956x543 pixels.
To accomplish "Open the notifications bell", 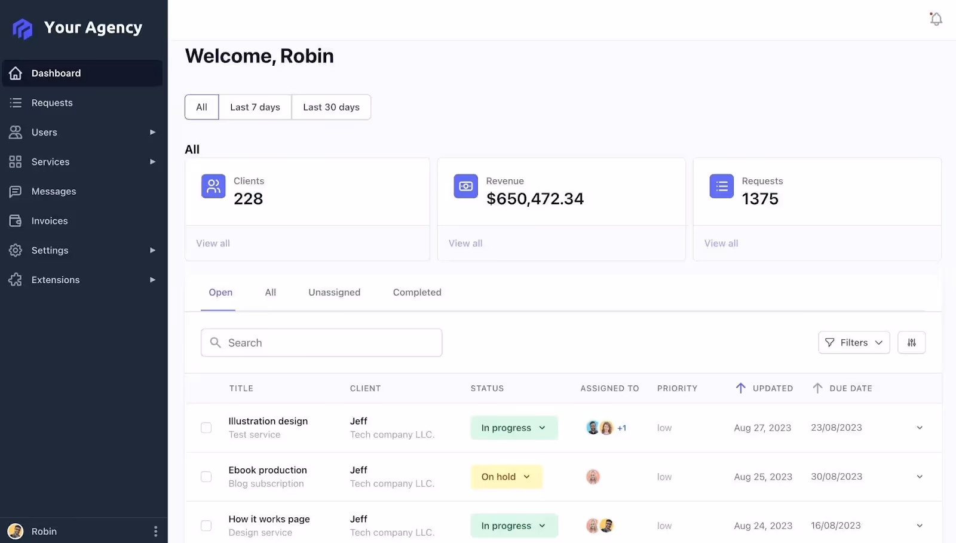I will point(936,19).
